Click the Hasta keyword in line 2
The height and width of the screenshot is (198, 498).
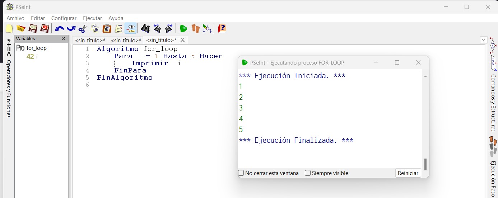174,56
